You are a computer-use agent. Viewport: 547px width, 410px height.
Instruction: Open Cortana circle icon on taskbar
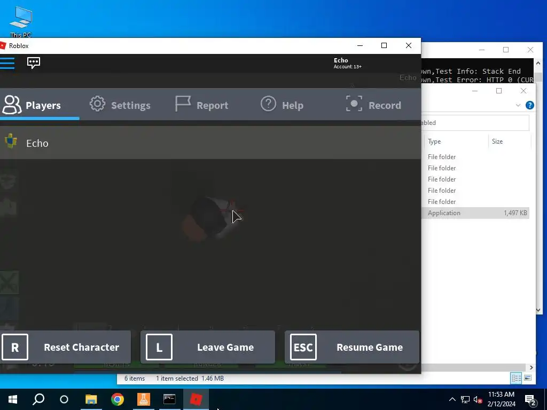pos(64,399)
